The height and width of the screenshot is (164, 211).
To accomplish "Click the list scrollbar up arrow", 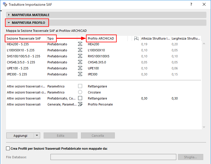I will [204, 44].
